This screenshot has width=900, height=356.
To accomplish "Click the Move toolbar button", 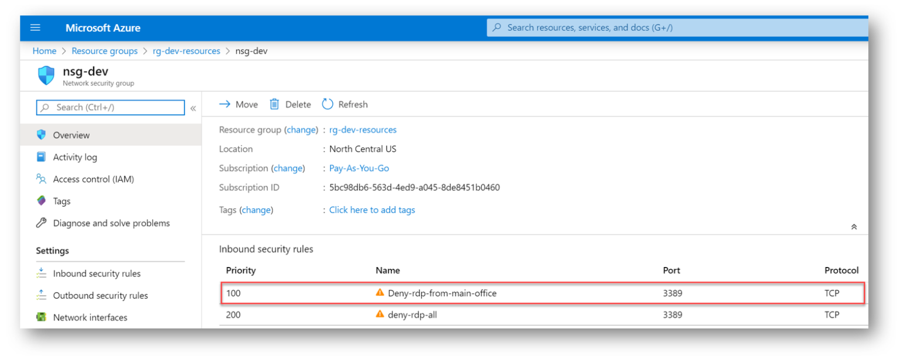I will [x=238, y=104].
